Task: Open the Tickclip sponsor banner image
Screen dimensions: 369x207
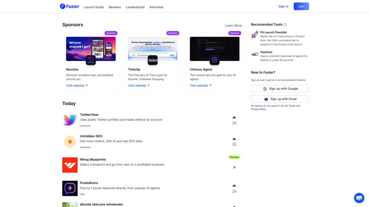Action: point(153,49)
